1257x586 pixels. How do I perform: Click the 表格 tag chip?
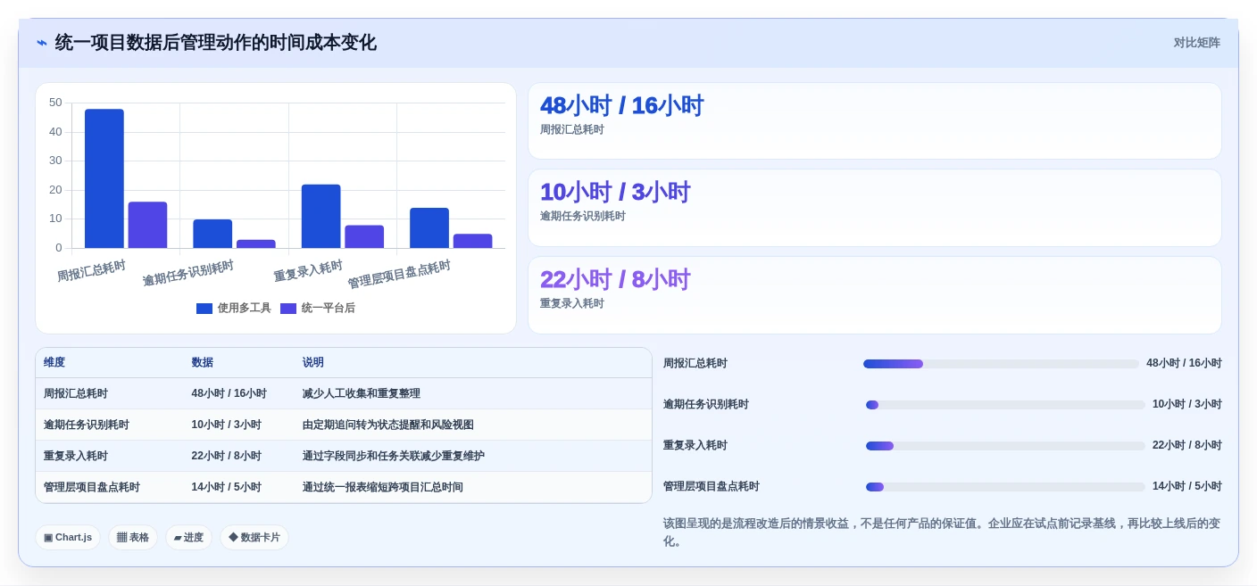tap(133, 537)
